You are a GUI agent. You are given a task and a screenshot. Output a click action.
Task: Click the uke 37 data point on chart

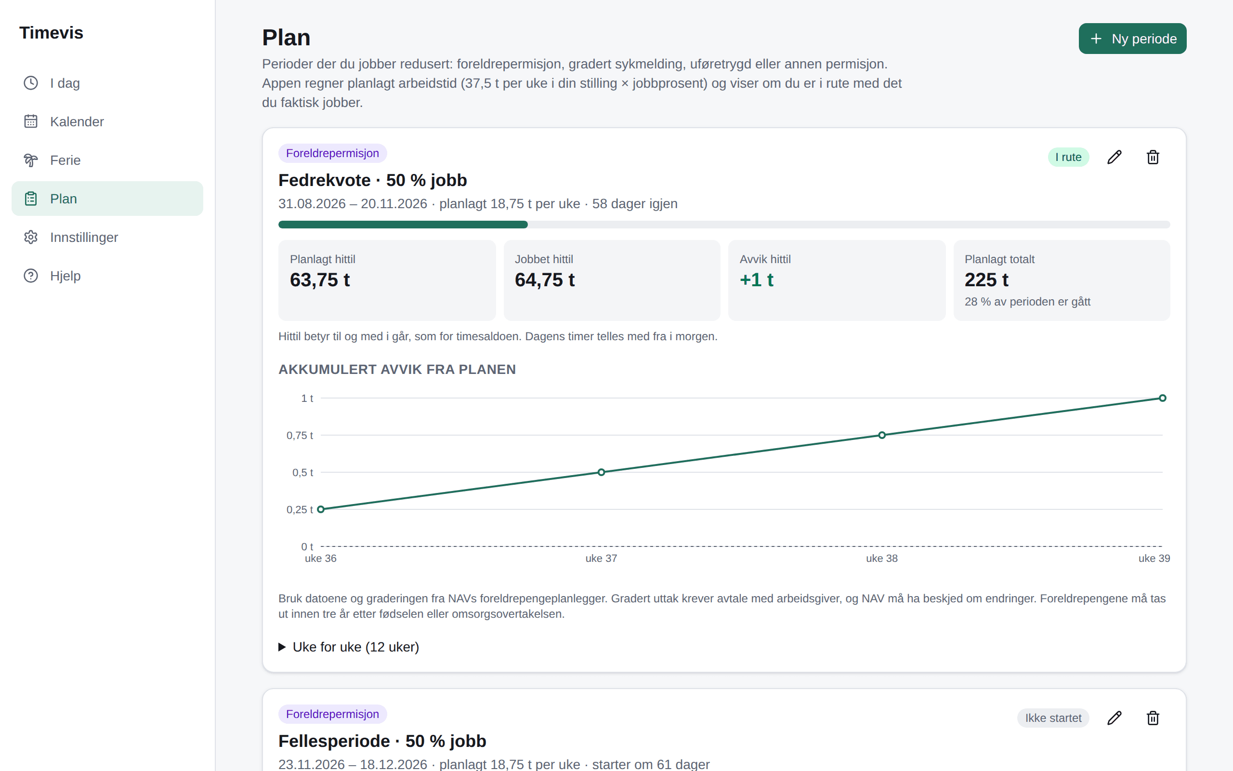[601, 472]
